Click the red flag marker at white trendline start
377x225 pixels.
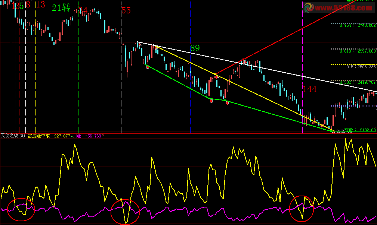pyautogui.click(x=140, y=45)
